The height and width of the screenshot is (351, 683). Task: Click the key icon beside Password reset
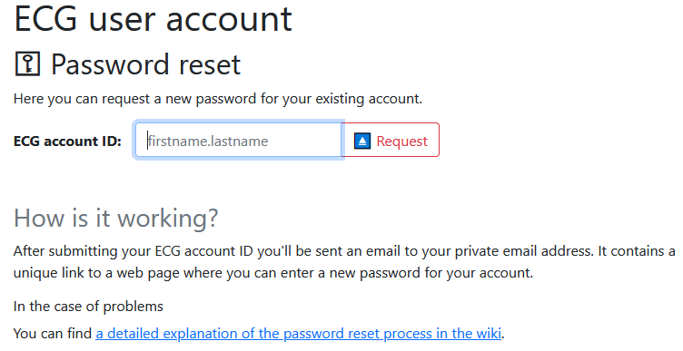(x=28, y=63)
